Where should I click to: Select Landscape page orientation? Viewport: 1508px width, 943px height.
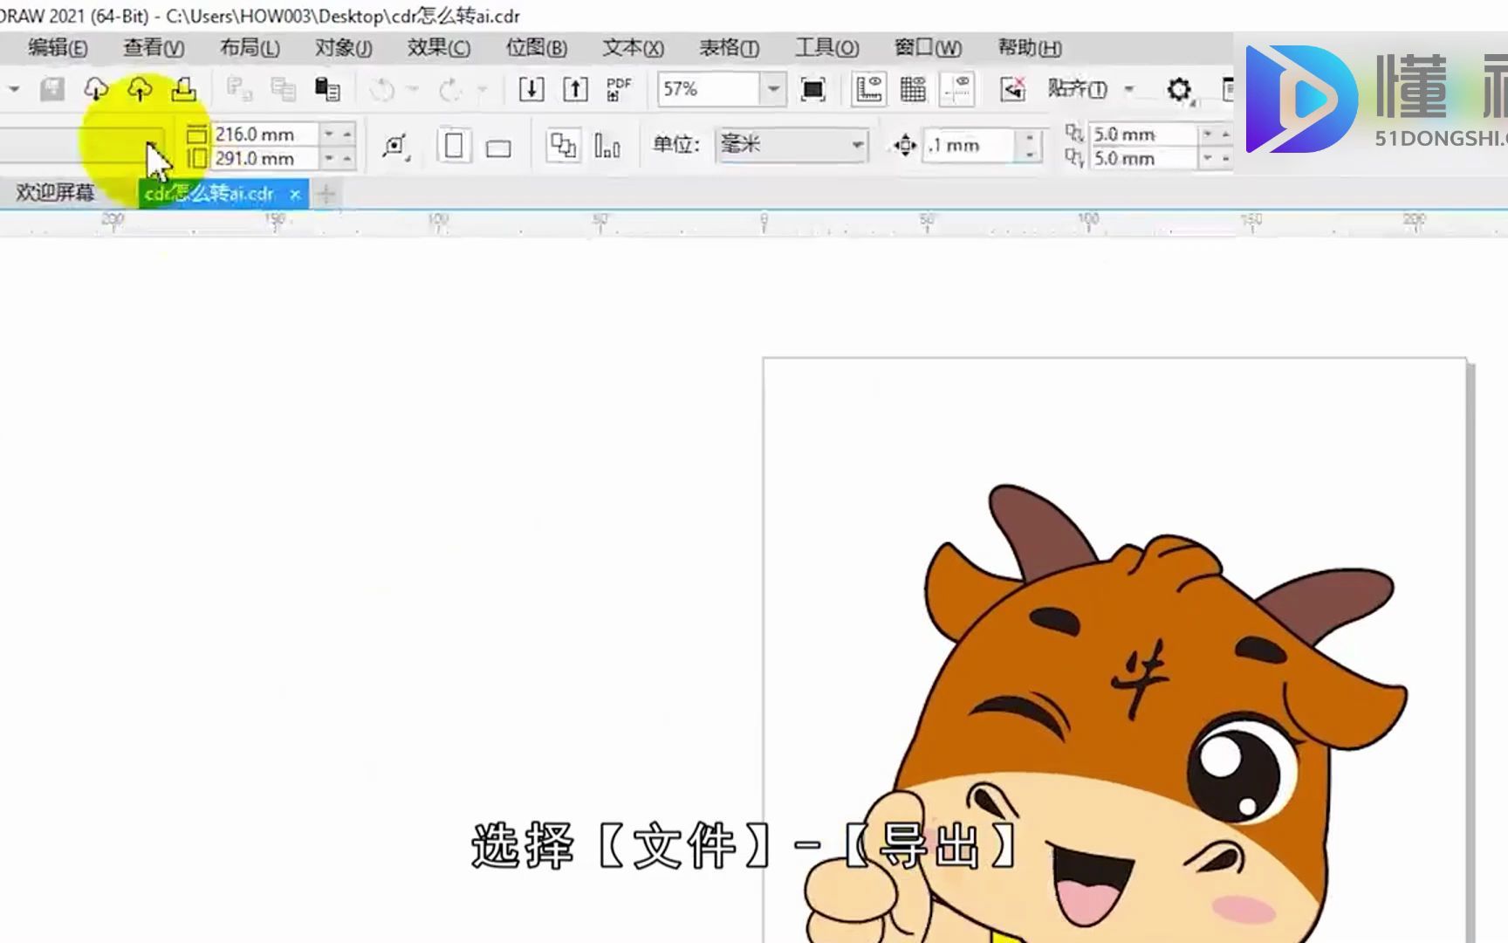[x=498, y=148]
